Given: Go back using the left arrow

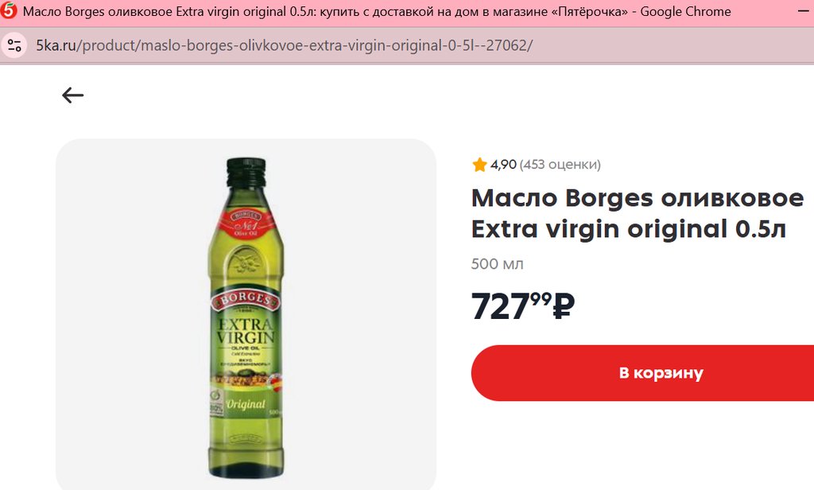Looking at the screenshot, I should click(x=72, y=95).
